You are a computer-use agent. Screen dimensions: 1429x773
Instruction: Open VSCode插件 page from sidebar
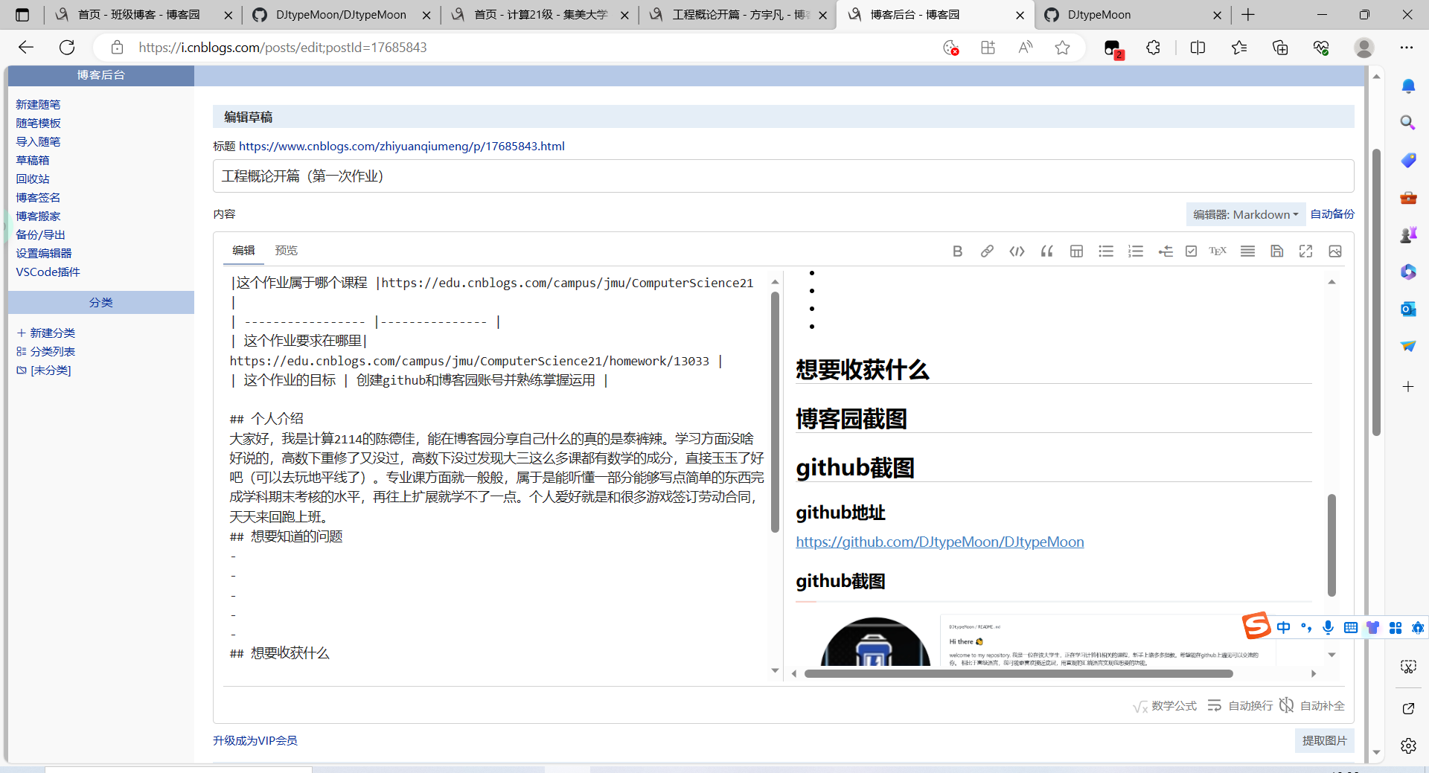(x=48, y=272)
